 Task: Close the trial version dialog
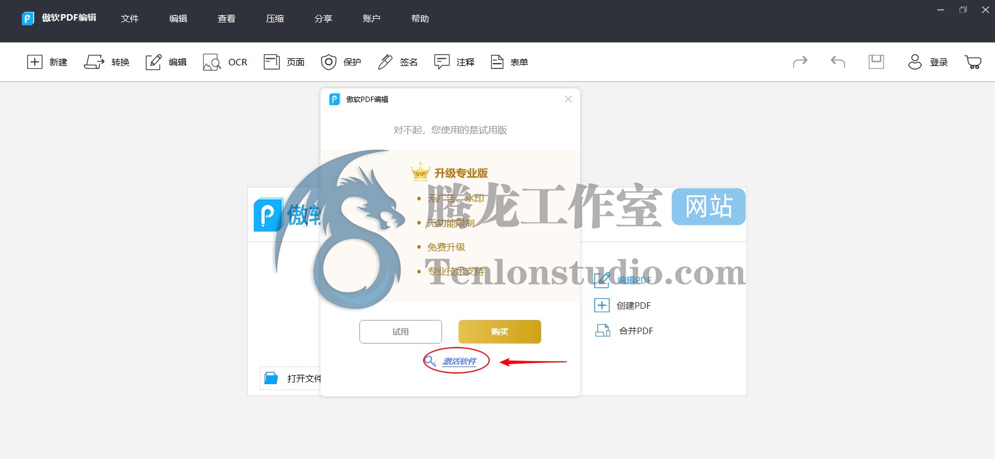(x=568, y=99)
